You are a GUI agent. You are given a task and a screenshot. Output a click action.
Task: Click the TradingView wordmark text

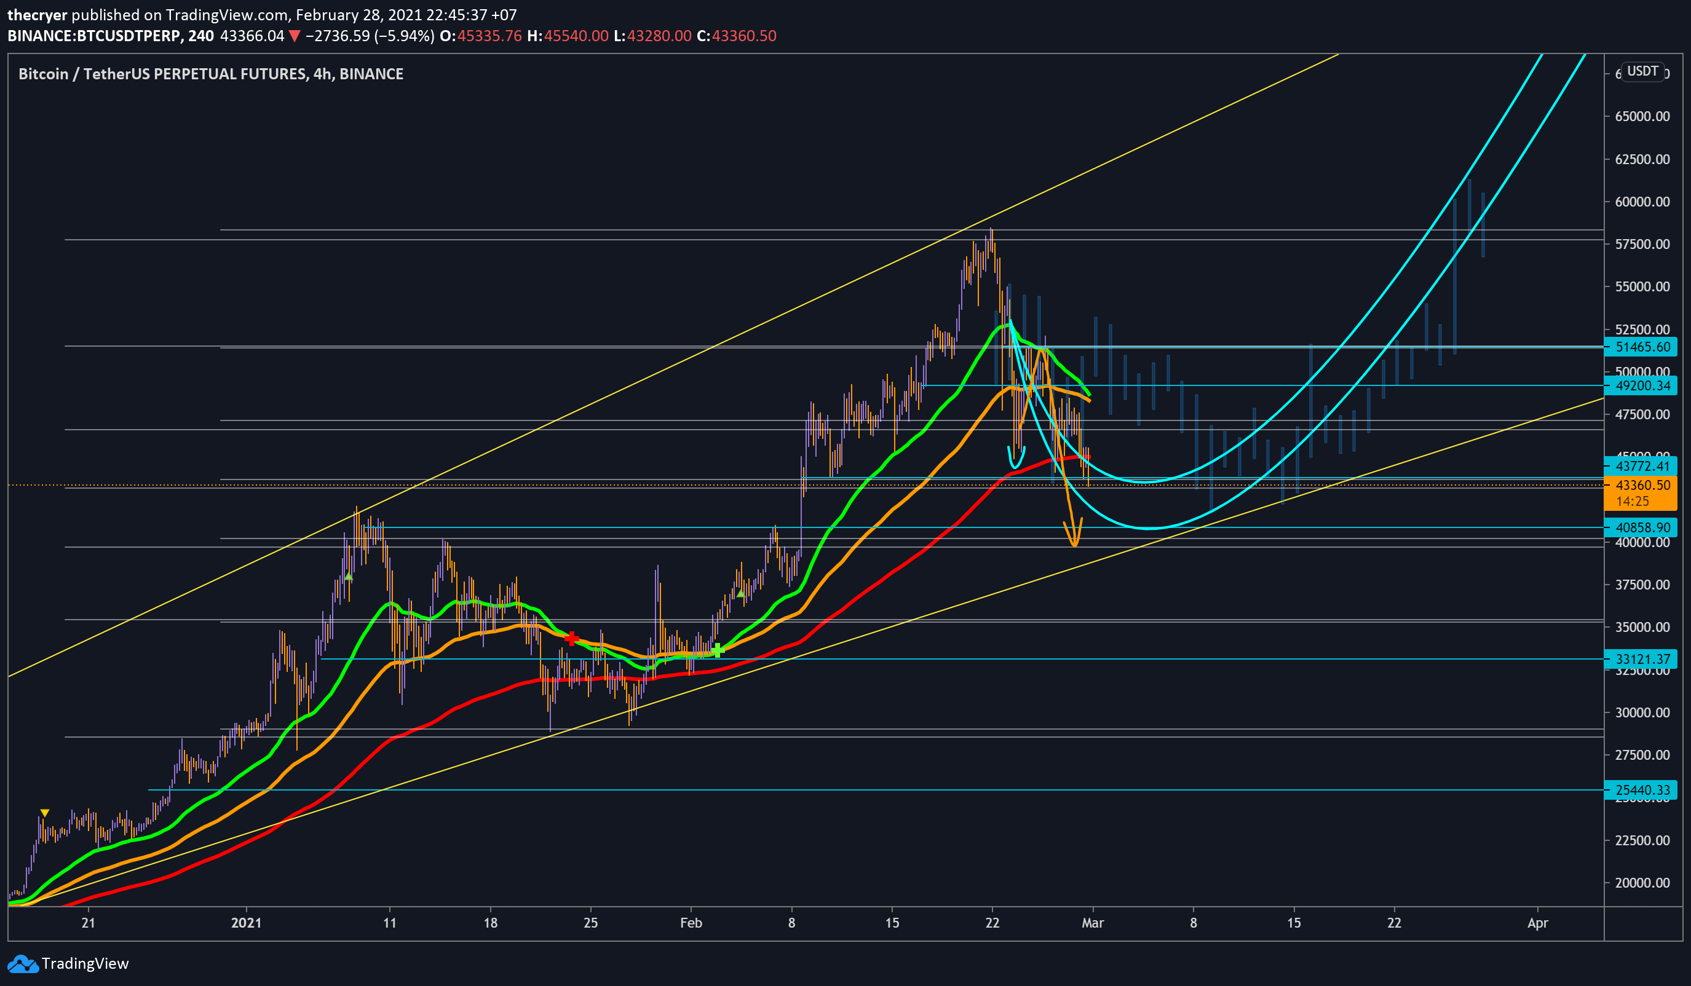(85, 964)
